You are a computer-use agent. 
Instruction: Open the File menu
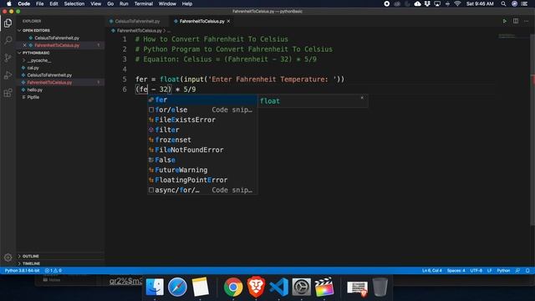40,3
